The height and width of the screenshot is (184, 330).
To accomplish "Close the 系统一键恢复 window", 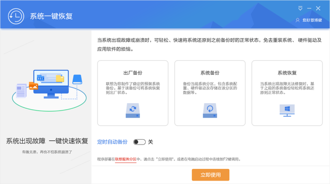I will (318, 8).
